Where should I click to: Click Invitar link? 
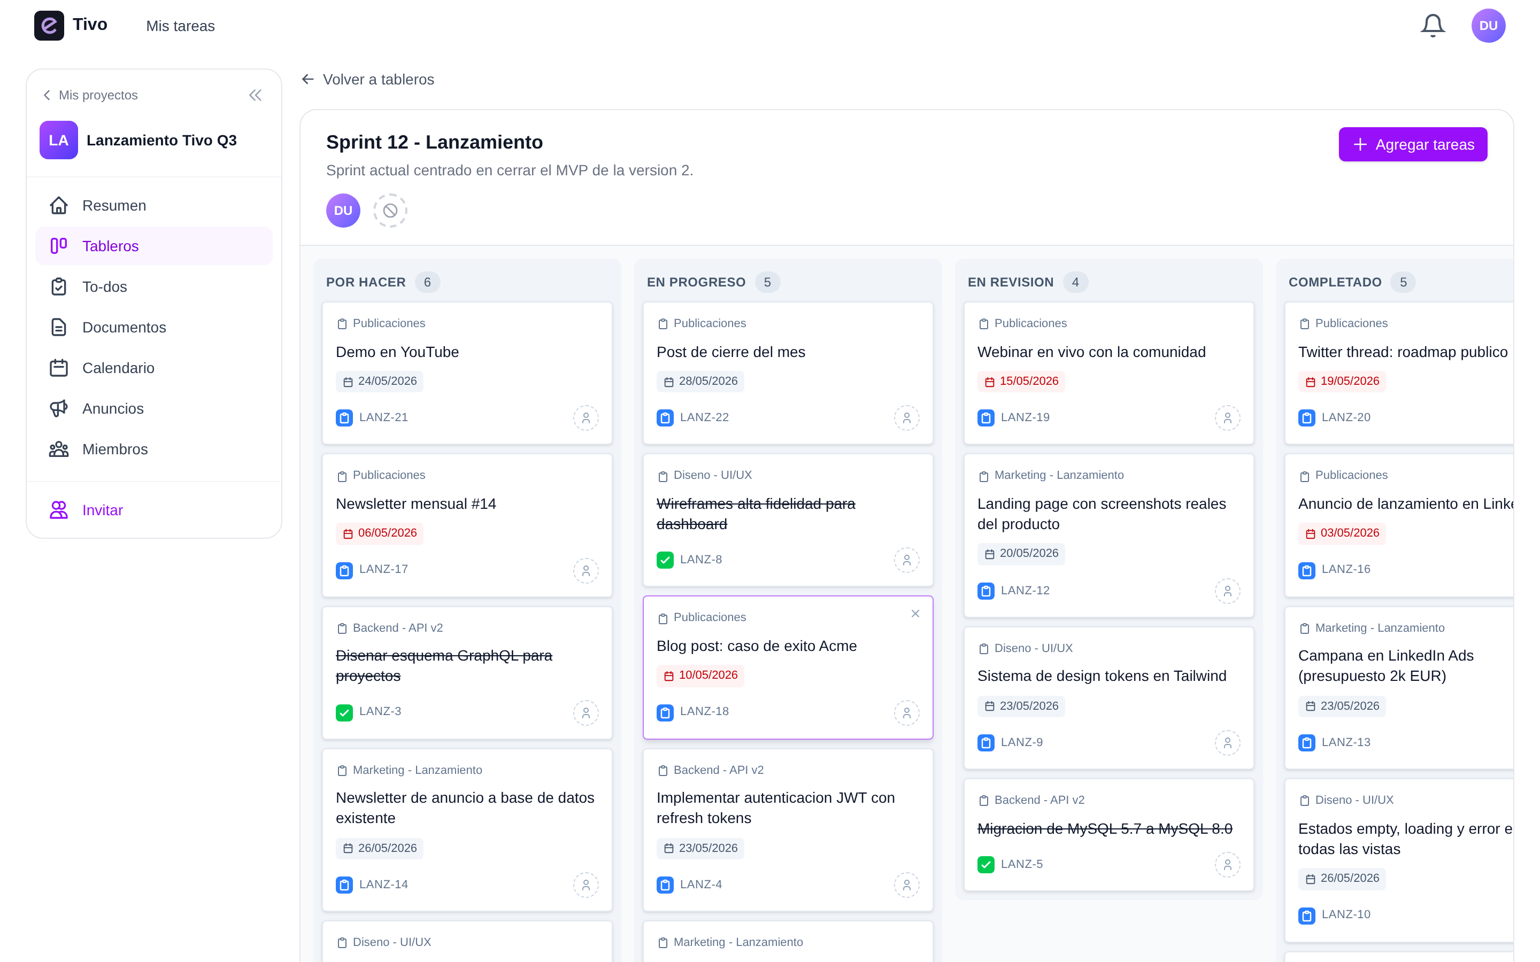point(87,510)
